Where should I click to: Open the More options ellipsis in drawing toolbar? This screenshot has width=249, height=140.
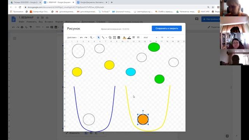(173, 37)
